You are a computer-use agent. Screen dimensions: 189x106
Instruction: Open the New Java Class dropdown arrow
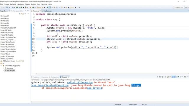[35, 7]
